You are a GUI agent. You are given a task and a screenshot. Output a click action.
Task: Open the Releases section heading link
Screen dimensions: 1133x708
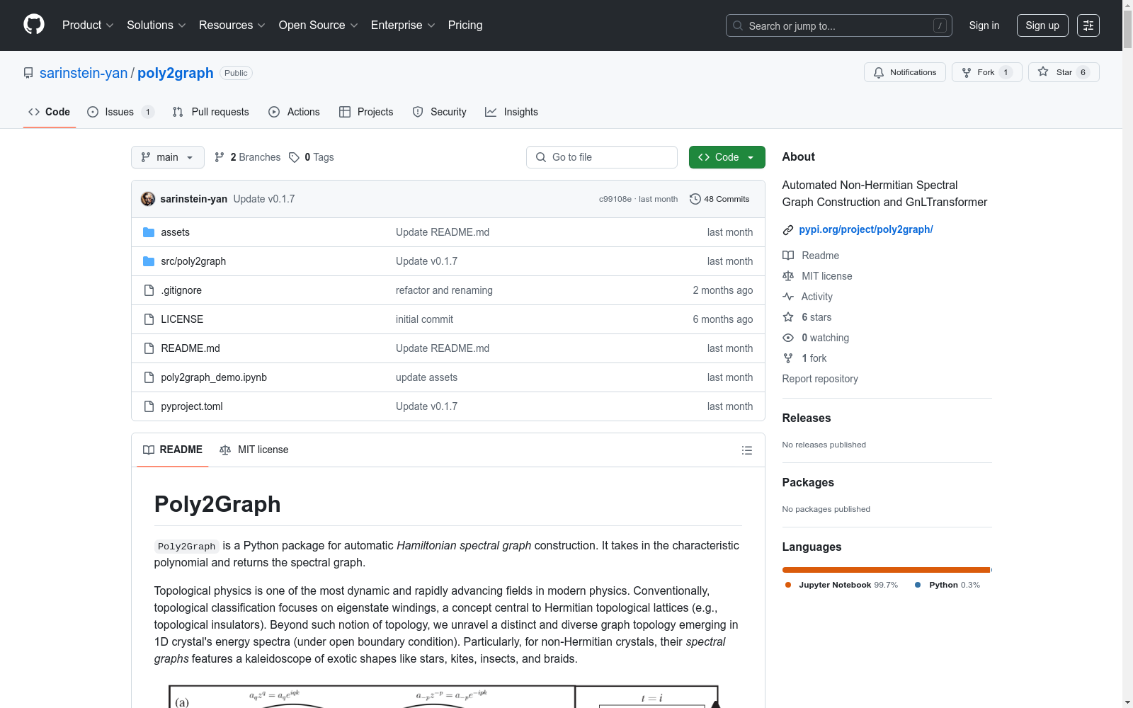pyautogui.click(x=807, y=418)
